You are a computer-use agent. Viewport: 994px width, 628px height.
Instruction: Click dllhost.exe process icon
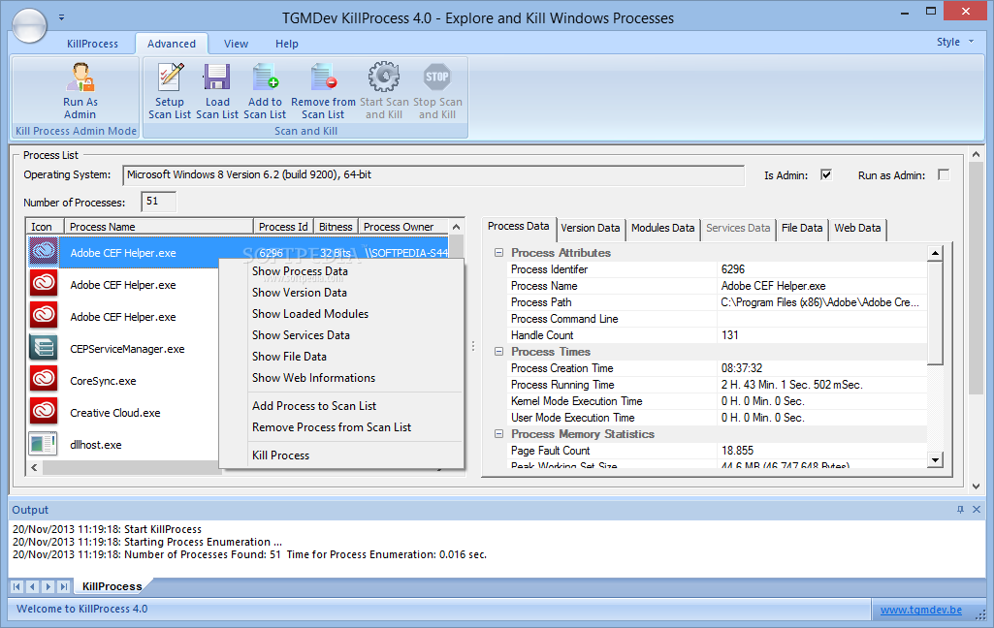tap(44, 443)
